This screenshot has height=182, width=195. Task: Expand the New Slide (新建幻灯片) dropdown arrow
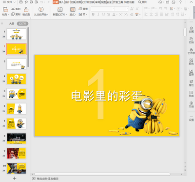66,15
